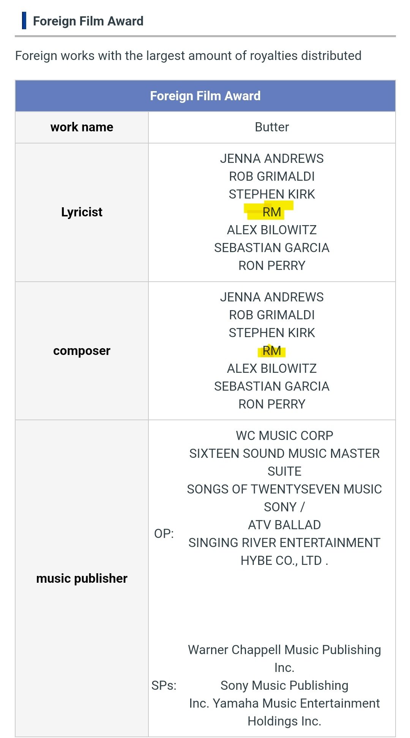Click JENNA ANDREWS in the Lyricist row
The width and height of the screenshot is (410, 738).
point(272,158)
